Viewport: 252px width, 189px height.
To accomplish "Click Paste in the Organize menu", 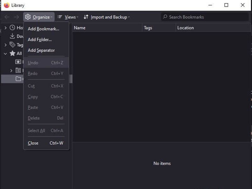I will 46,107.
